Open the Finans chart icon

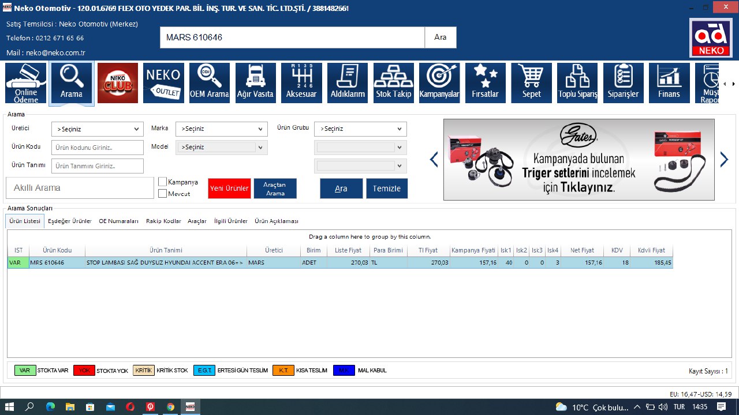669,83
